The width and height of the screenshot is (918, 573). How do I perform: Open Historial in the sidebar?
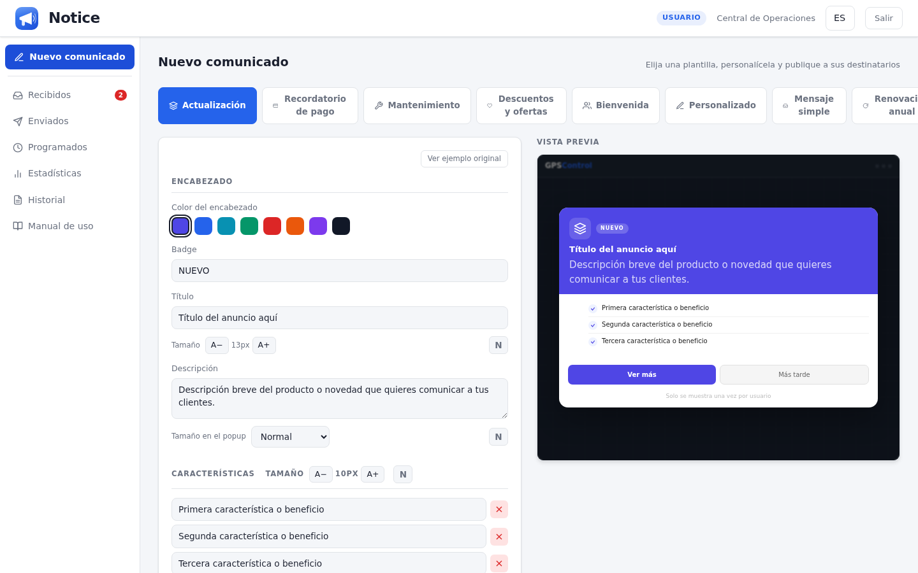(x=70, y=200)
